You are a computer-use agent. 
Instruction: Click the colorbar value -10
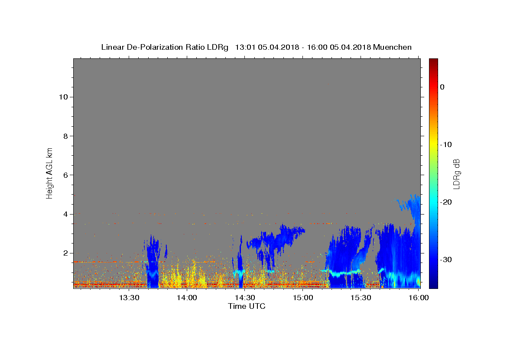(x=446, y=144)
